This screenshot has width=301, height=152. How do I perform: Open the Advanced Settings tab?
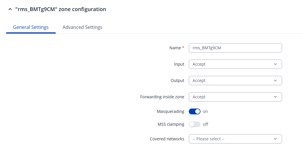(82, 27)
